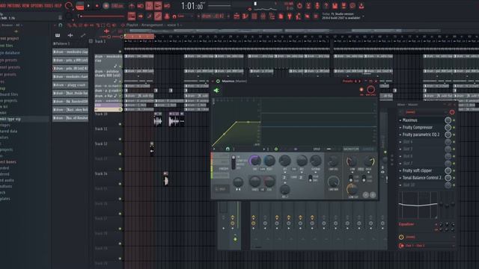Open the Slot 4 arrow menu in Mixer
Image resolution: width=479 pixels, height=269 pixels.
pyautogui.click(x=400, y=142)
